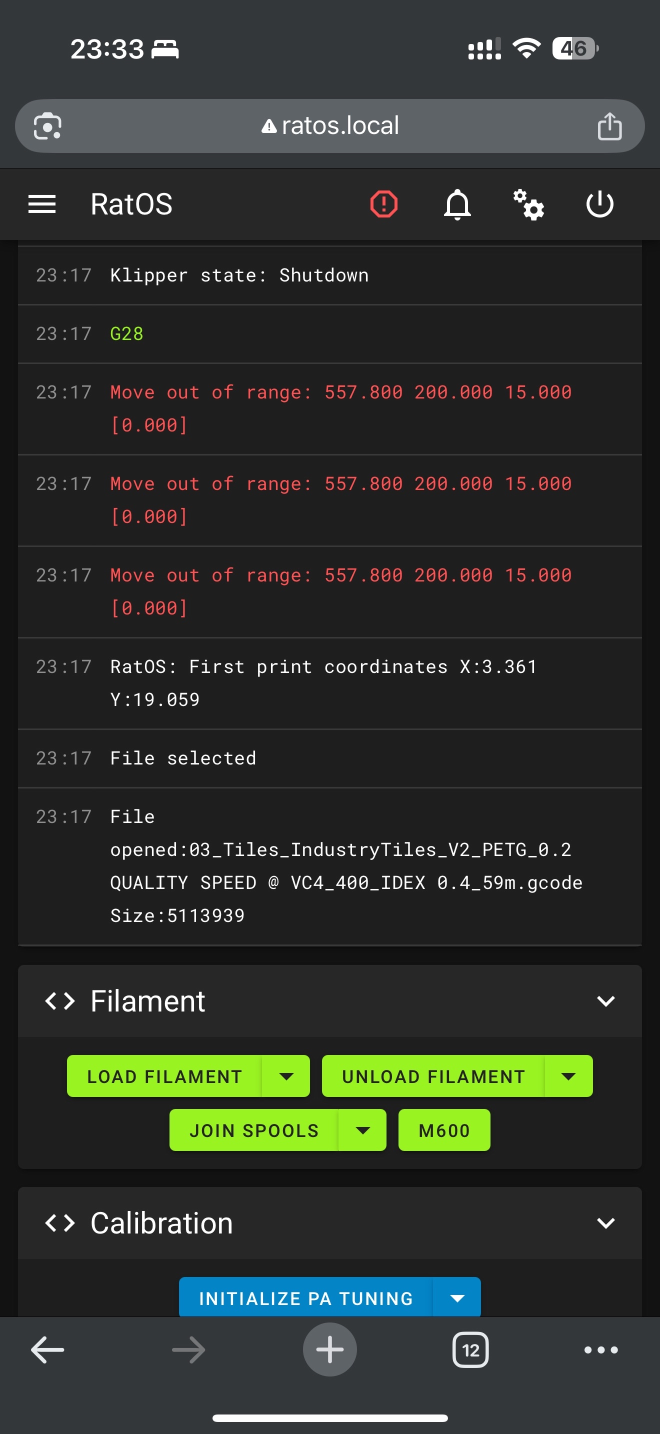Collapse the Calibration panel chevron
This screenshot has width=660, height=1434.
(x=605, y=1223)
